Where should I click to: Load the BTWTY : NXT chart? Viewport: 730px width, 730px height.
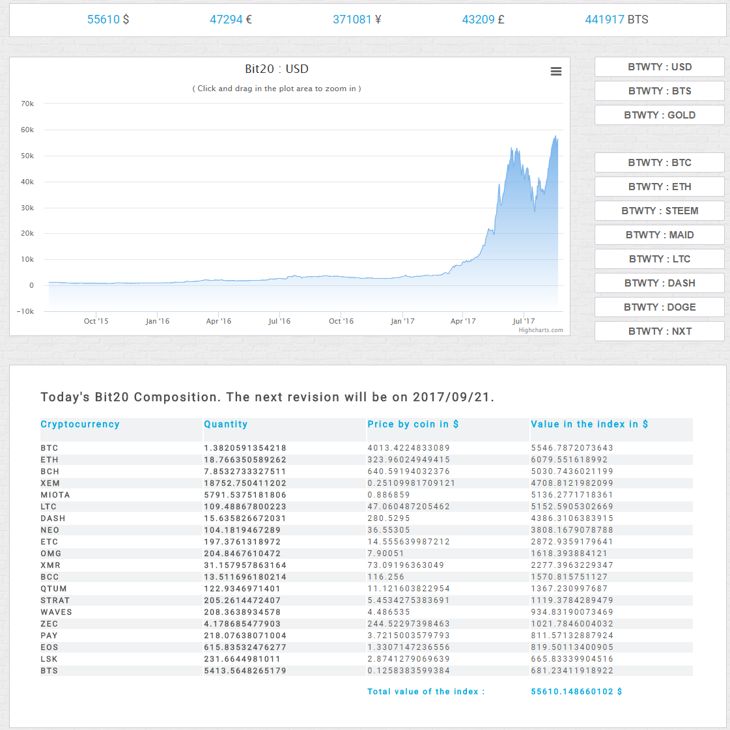659,331
